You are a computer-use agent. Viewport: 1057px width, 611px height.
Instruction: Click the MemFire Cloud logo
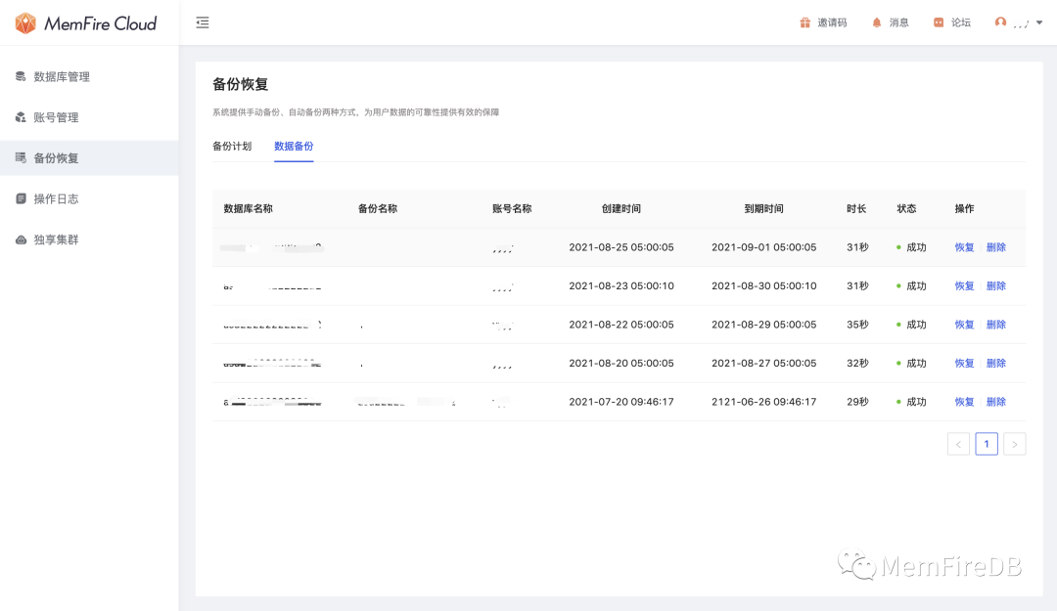coord(85,22)
